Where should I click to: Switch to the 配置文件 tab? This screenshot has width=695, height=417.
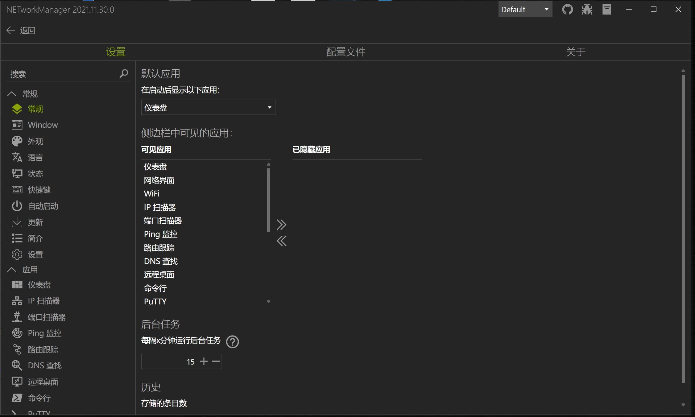pos(345,52)
